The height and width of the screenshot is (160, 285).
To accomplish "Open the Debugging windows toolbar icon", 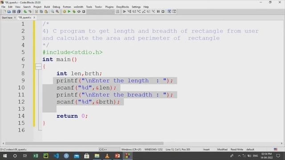I will point(169,12).
